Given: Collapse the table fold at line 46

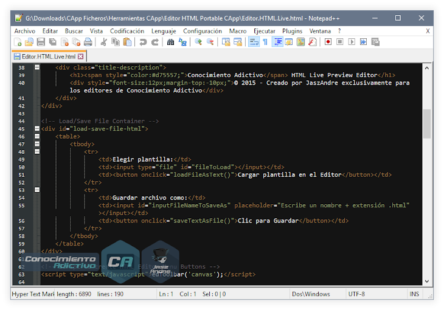Looking at the screenshot, I should pyautogui.click(x=37, y=136).
